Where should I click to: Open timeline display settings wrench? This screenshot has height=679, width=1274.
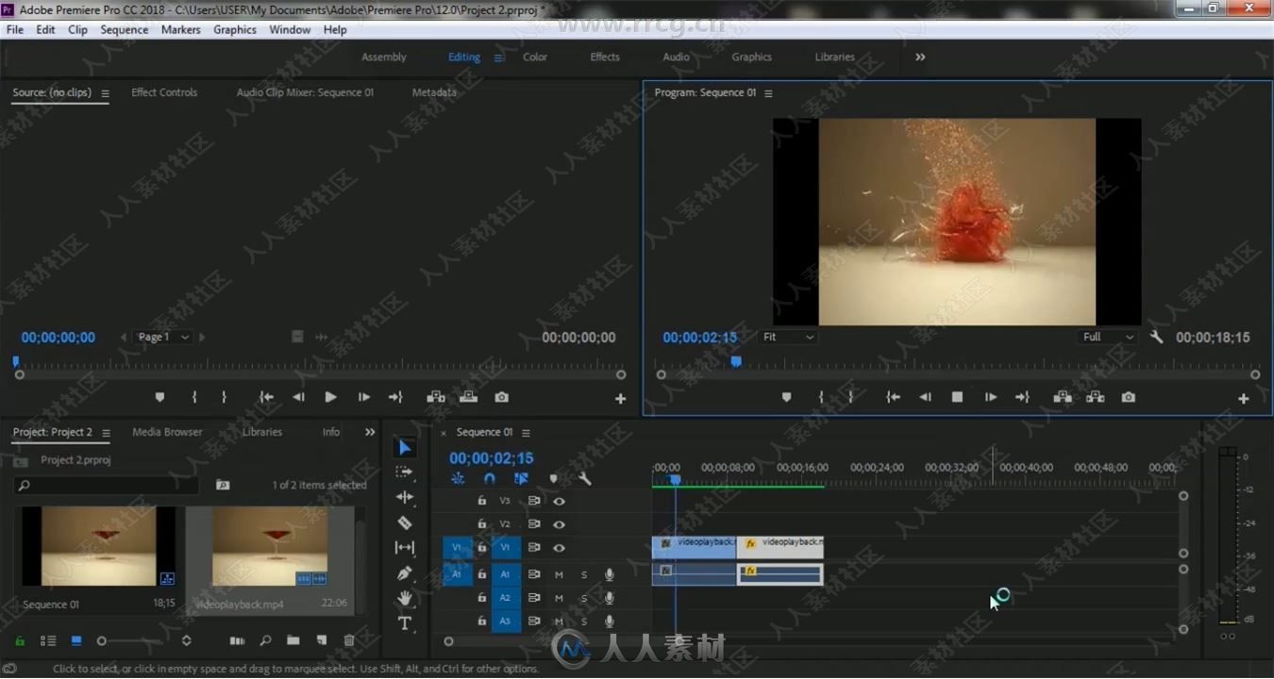coord(585,479)
